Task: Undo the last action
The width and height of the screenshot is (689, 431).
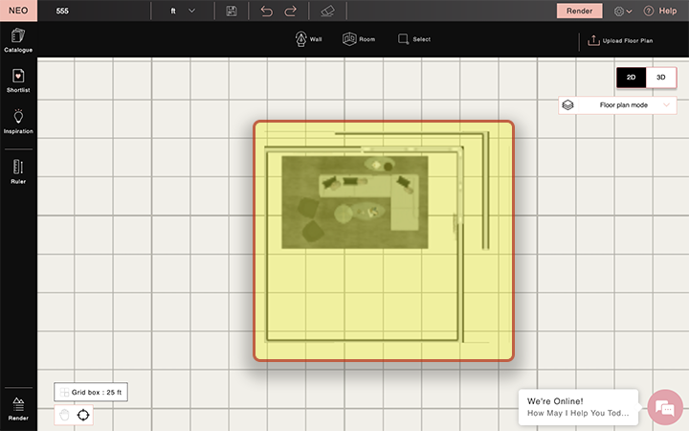Action: click(x=266, y=11)
